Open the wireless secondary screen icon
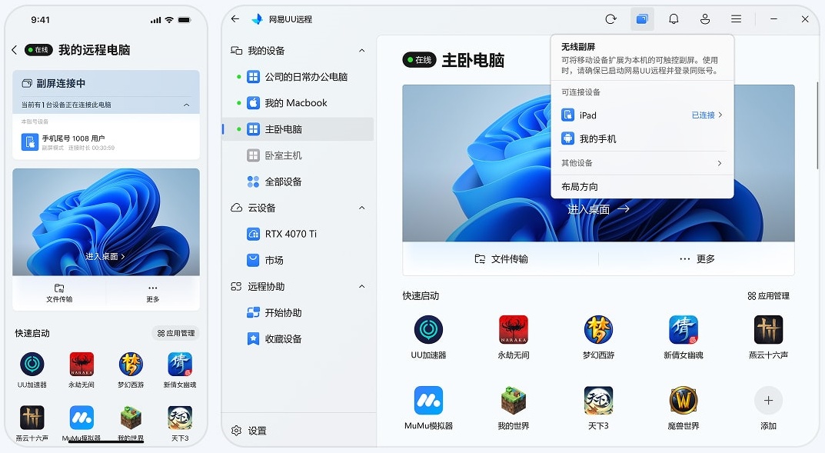825x453 pixels. coord(642,19)
